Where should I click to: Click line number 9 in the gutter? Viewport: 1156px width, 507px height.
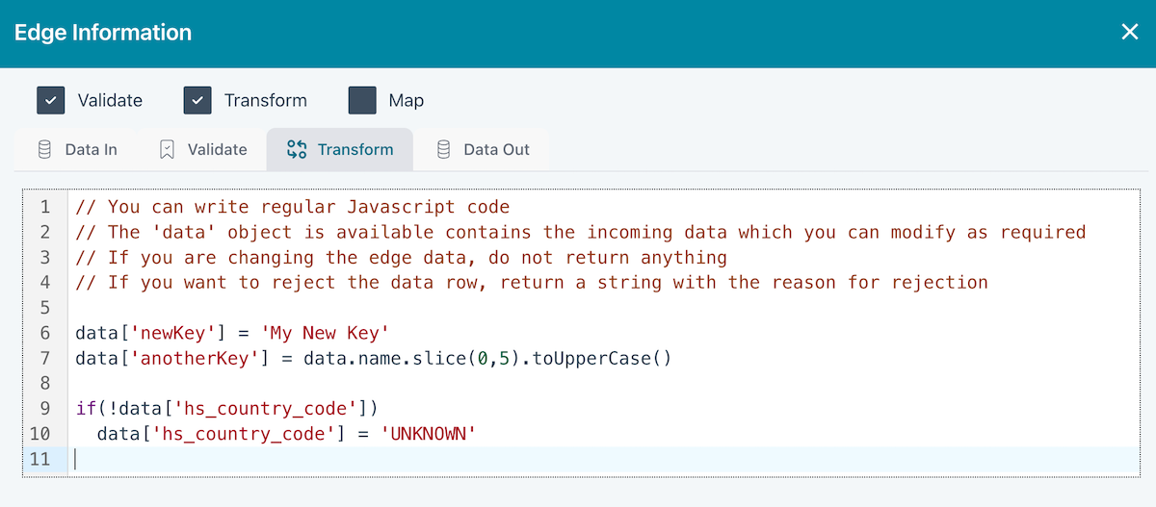point(44,409)
